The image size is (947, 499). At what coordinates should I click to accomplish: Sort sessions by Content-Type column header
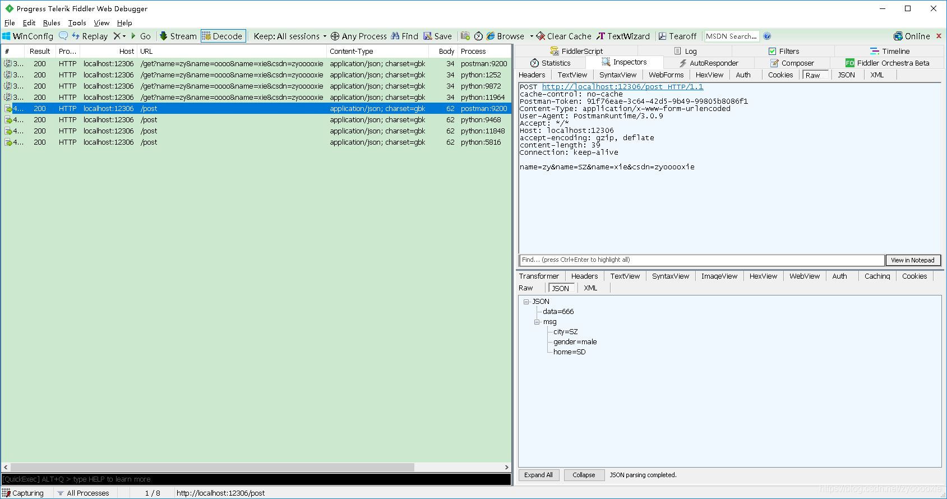377,51
